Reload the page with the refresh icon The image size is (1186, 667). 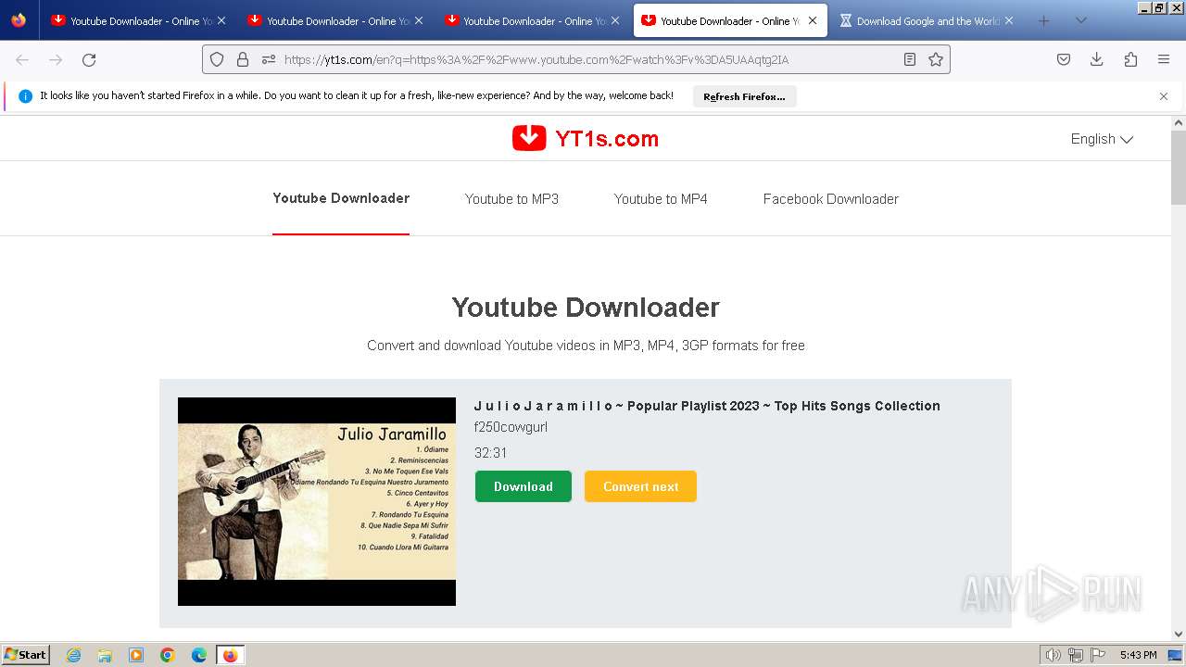pos(89,59)
